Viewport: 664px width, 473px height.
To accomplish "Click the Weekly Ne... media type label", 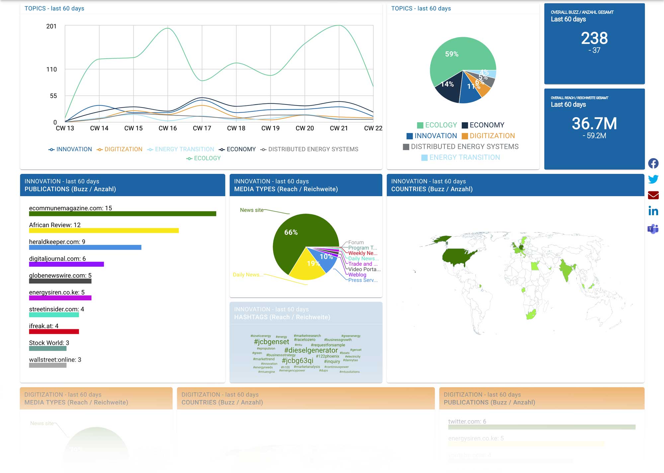I will point(363,253).
